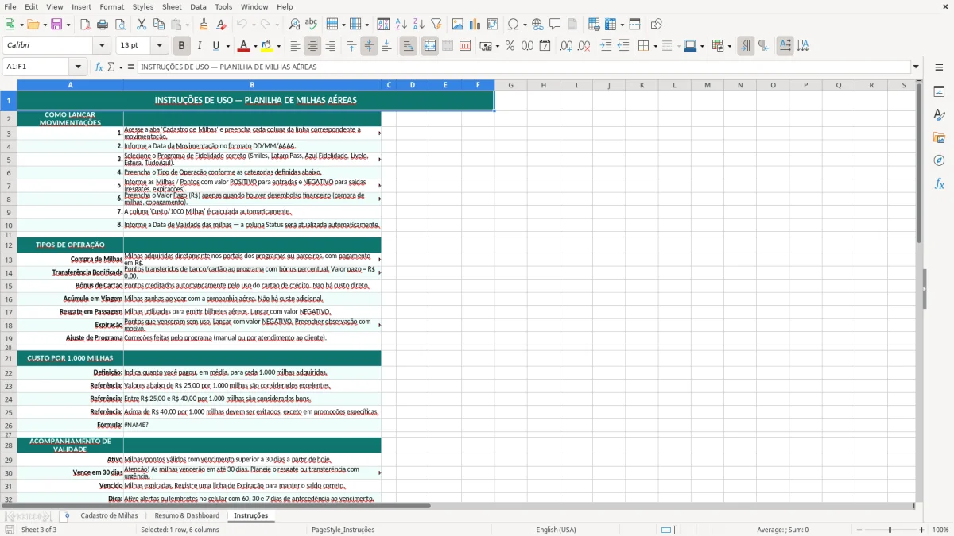The width and height of the screenshot is (954, 536).
Task: Click the font color red swatch
Action: (244, 46)
